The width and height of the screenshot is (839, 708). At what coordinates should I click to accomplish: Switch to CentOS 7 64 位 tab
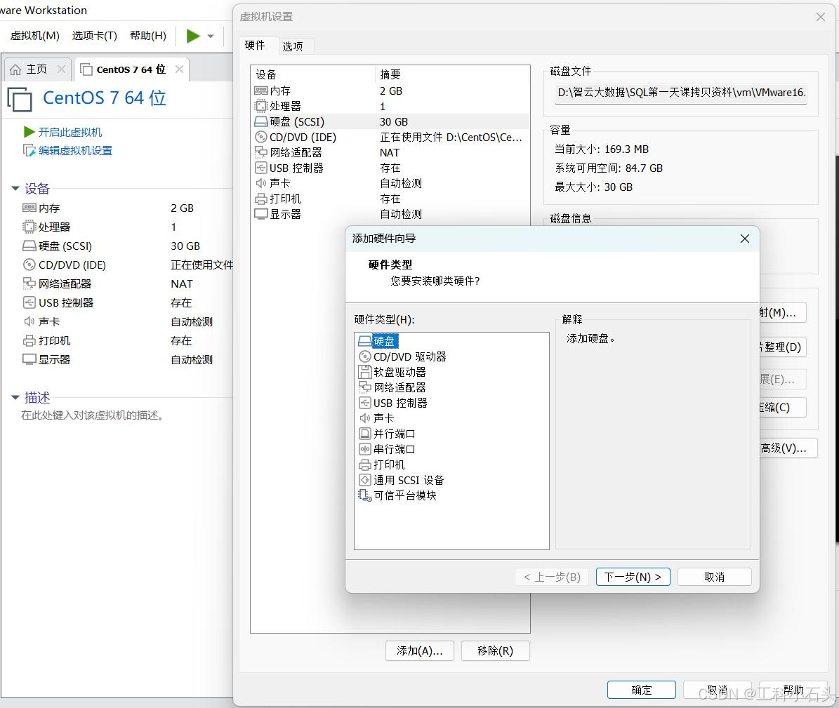131,69
